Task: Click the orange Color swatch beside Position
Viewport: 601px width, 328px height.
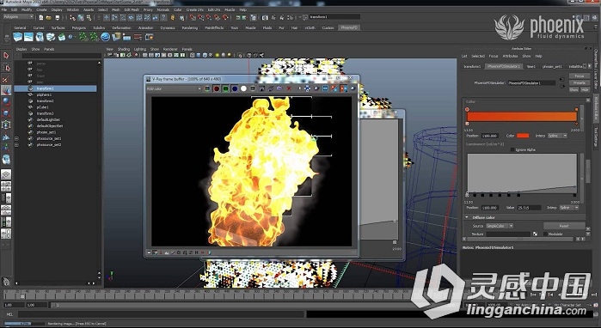Action: pos(523,136)
